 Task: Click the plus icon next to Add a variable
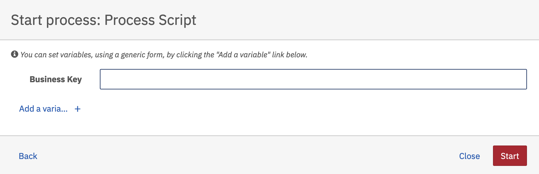(x=78, y=109)
